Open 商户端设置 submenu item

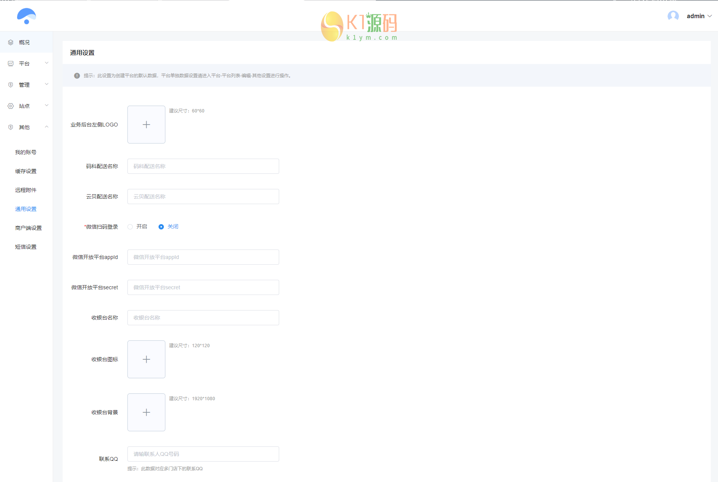click(28, 228)
